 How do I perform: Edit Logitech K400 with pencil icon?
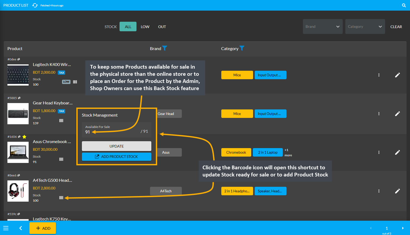tap(397, 75)
